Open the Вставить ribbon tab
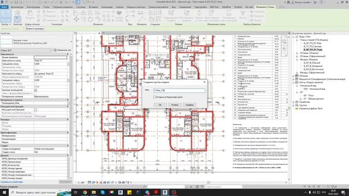Image resolution: width=349 pixels, height=196 pixels. point(93,7)
